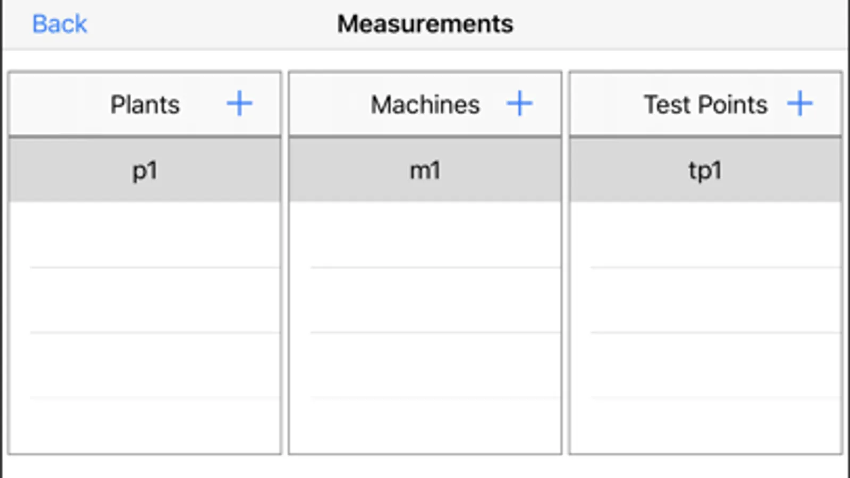Select machine m1 in Machines list

click(x=425, y=171)
